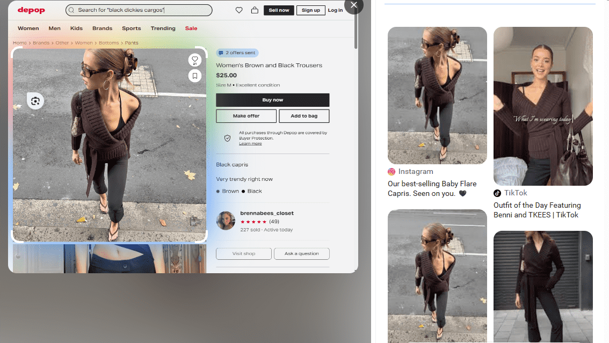
Task: Click the Buyer Protection shield icon
Action: pyautogui.click(x=227, y=137)
